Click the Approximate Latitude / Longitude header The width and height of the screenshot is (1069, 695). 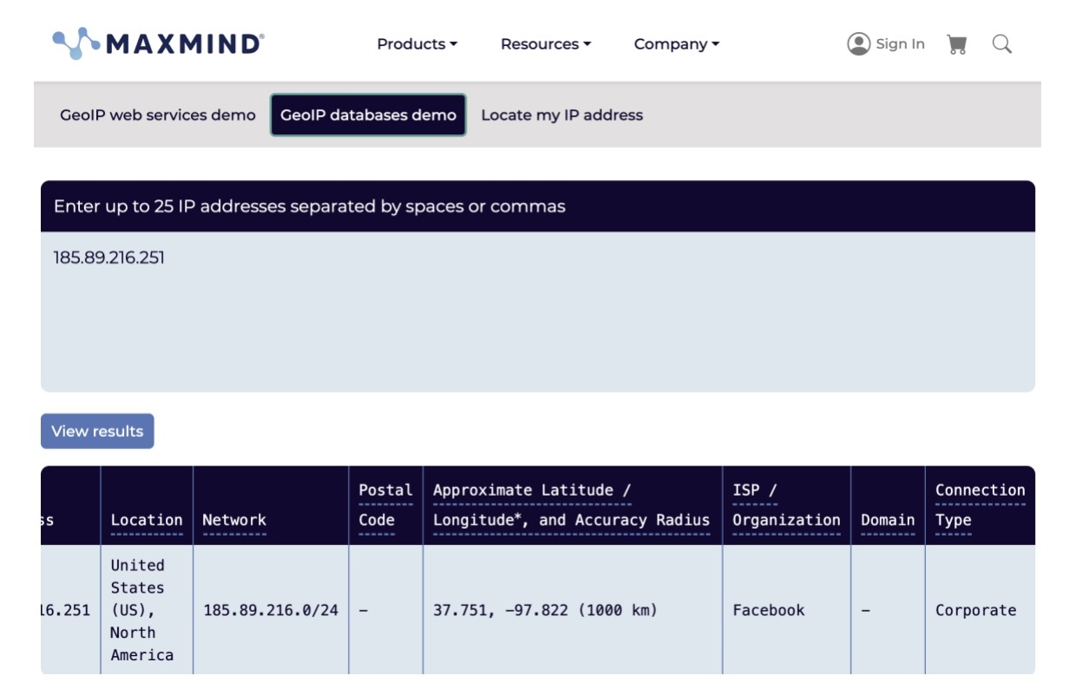[571, 505]
